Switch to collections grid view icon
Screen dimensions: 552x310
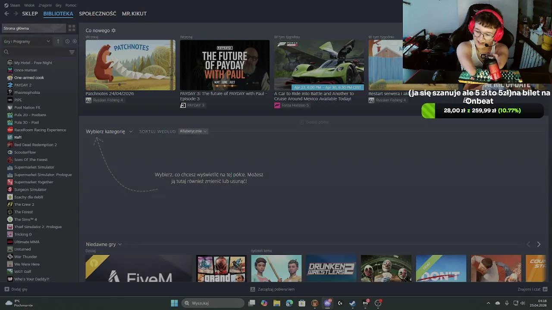pos(72,28)
